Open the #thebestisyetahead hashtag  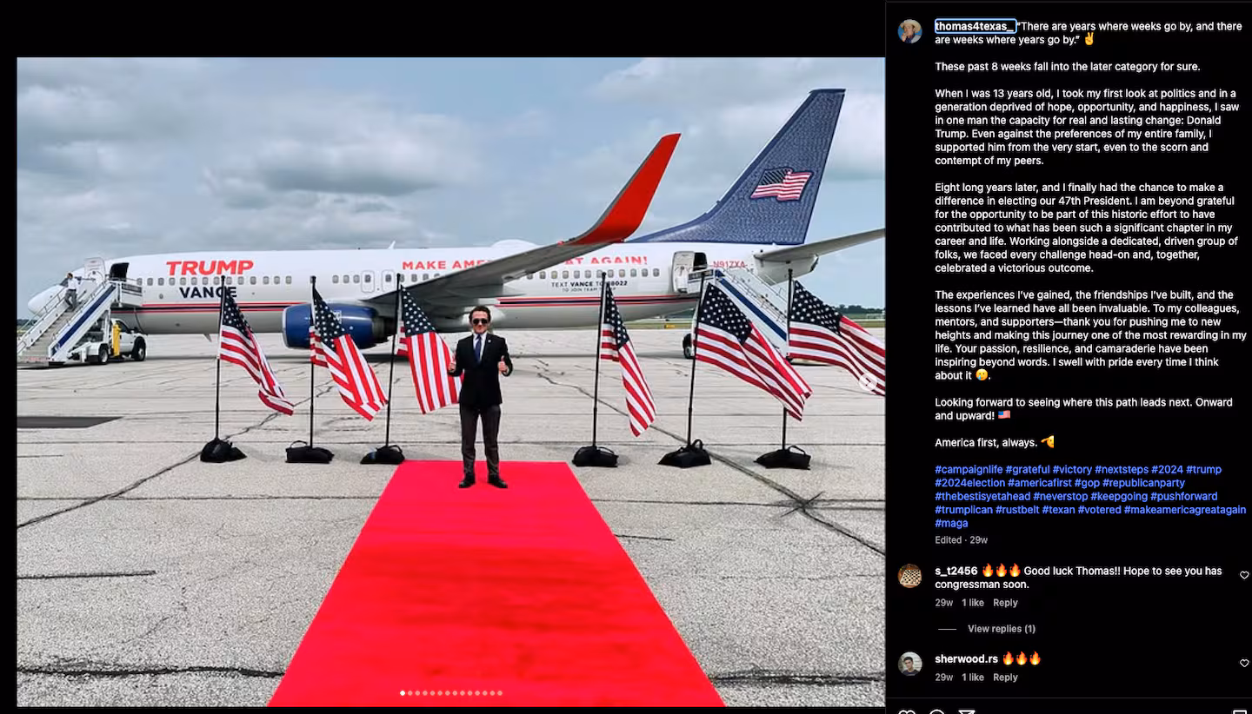[x=982, y=497]
